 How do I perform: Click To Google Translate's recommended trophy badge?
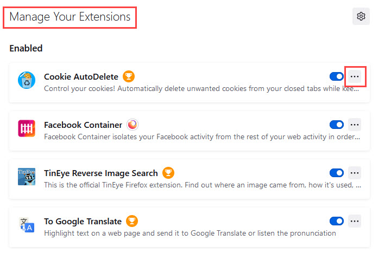[x=132, y=221]
